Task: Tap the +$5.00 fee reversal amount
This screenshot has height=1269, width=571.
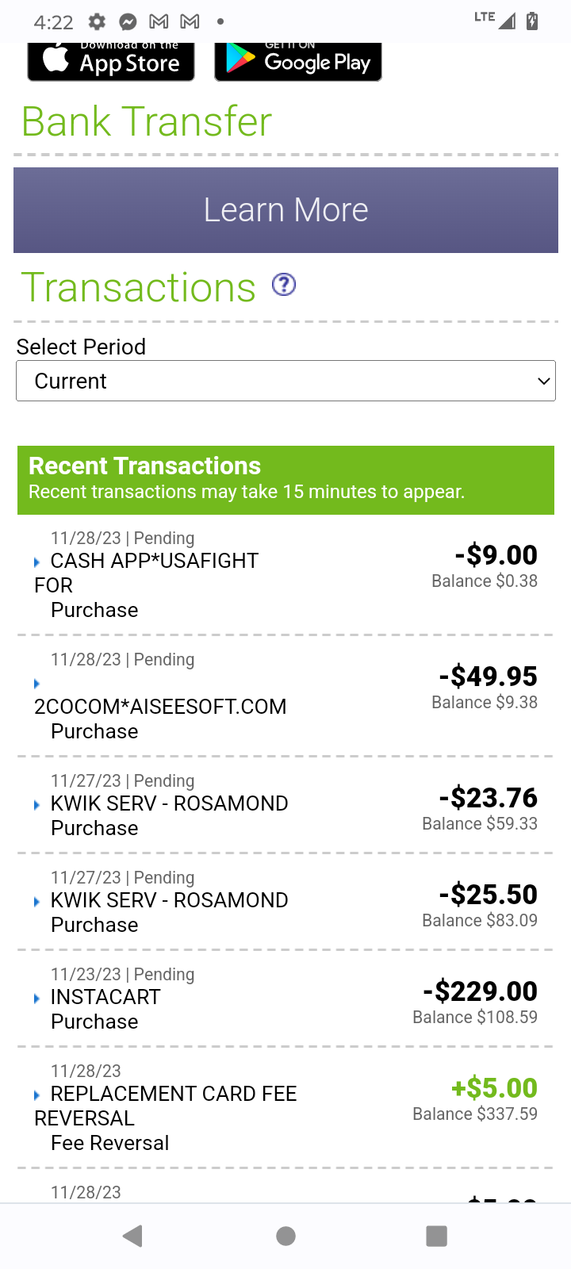Action: pos(494,1087)
